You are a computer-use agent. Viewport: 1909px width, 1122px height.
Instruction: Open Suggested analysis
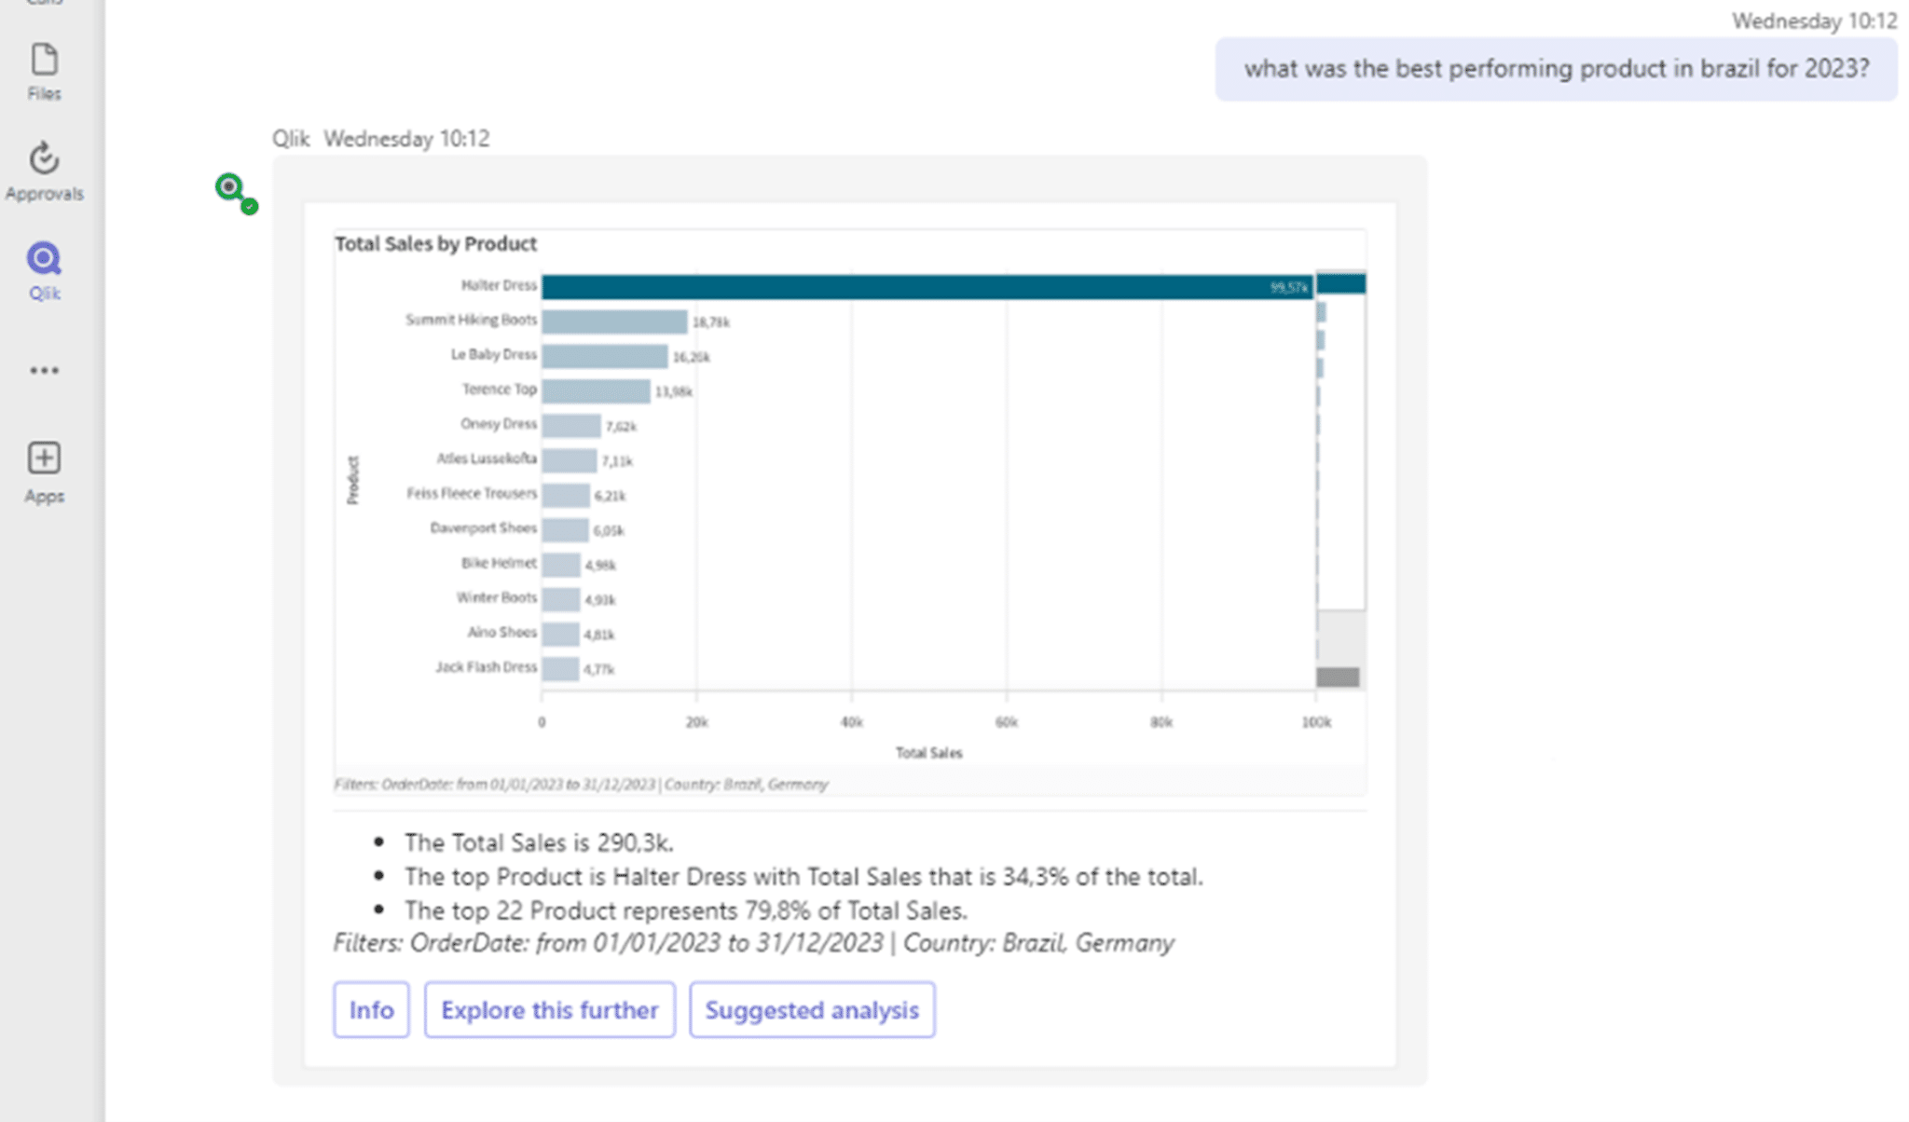[x=811, y=1009]
